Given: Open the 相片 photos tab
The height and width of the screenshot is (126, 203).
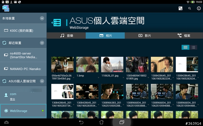Looking at the screenshot, I should coord(105,36).
